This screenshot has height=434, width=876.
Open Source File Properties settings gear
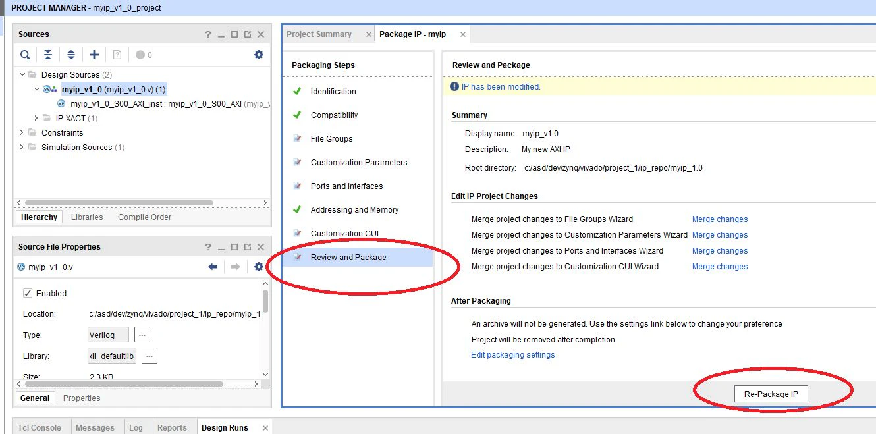259,267
